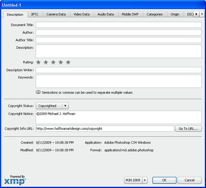Image resolution: width=206 pixels, height=188 pixels.
Task: Switch to the IPTC tab
Action: (x=35, y=14)
